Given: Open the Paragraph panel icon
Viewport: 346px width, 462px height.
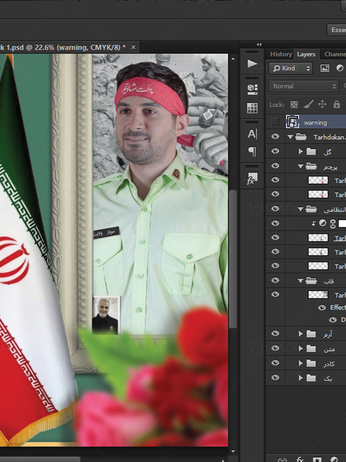Looking at the screenshot, I should pos(252,151).
